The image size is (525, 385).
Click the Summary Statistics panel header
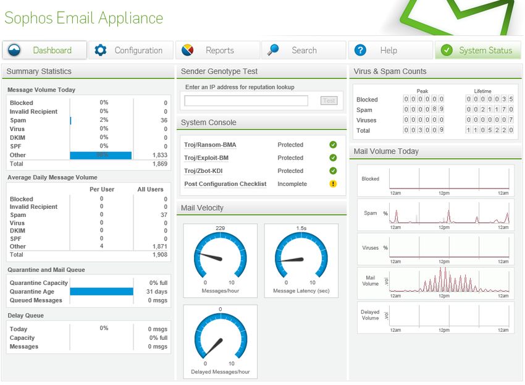(88, 71)
